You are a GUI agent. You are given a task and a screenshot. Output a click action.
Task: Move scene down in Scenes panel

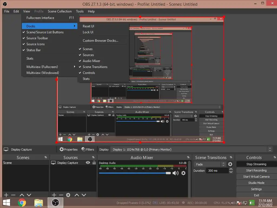pyautogui.click(x=29, y=195)
